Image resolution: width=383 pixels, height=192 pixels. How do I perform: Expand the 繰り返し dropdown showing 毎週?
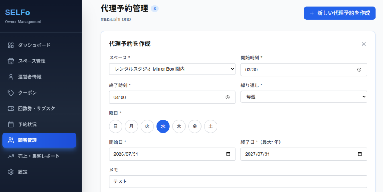click(x=304, y=97)
